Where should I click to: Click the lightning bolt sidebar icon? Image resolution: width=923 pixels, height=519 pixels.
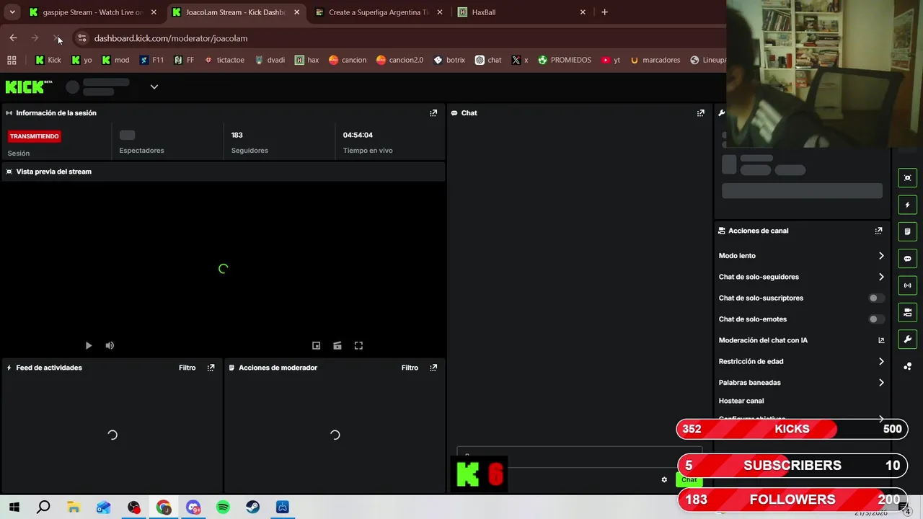point(907,205)
